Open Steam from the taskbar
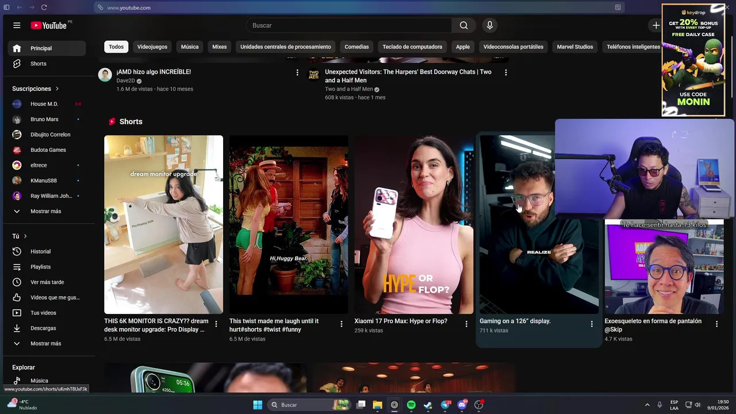Image resolution: width=736 pixels, height=414 pixels. pos(428,405)
